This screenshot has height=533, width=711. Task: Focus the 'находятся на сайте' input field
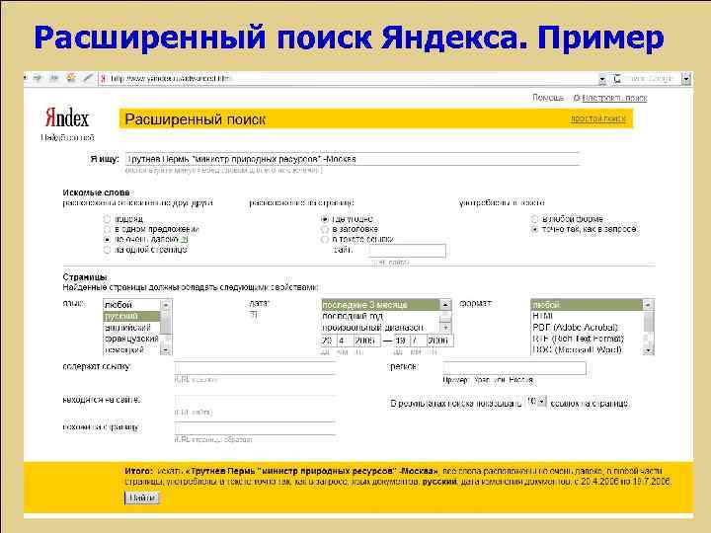(x=255, y=401)
